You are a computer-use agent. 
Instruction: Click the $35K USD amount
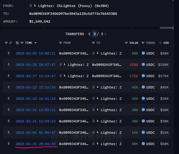point(164,99)
